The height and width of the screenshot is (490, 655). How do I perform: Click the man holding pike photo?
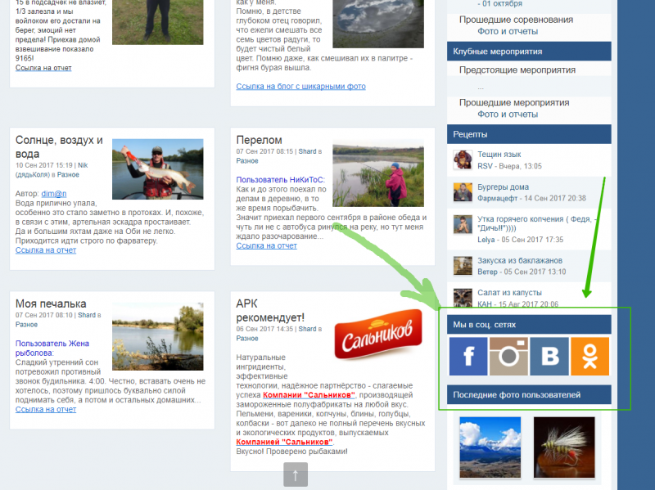coord(157,168)
